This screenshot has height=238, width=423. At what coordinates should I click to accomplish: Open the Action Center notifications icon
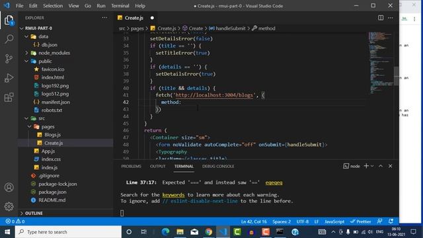(x=413, y=232)
